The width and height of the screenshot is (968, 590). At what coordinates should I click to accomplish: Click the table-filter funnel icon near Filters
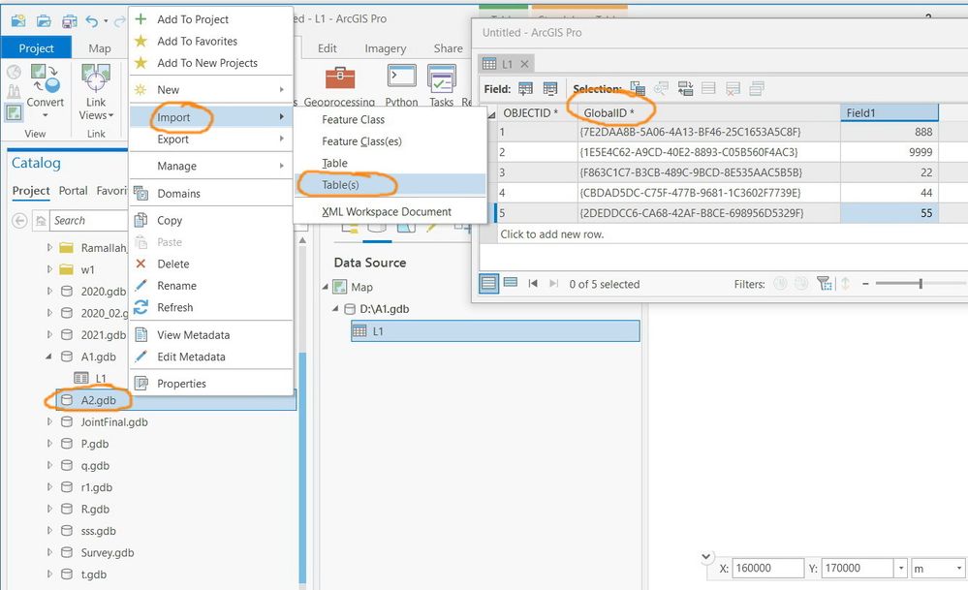825,283
